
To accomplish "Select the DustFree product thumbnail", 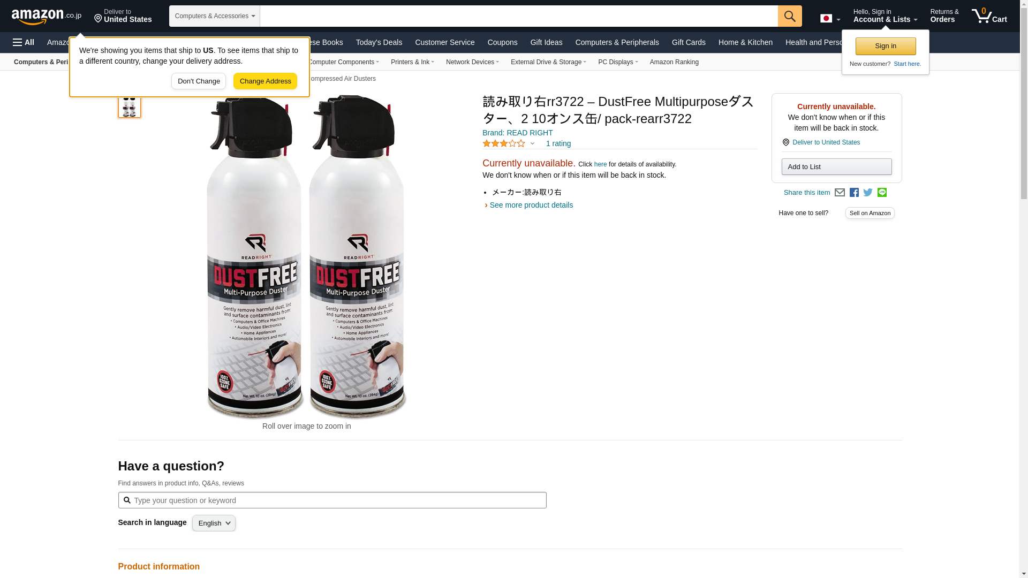I will click(x=130, y=105).
